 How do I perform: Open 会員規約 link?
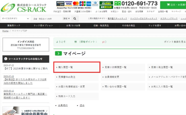63,105
